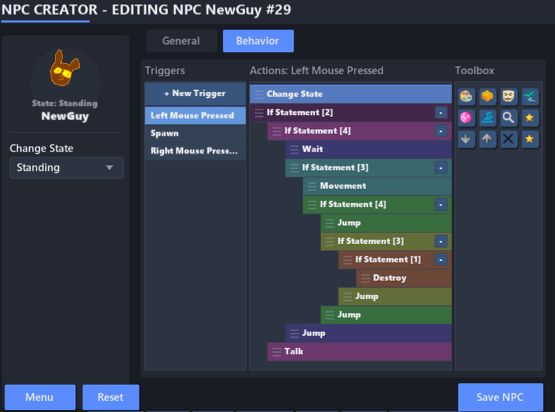The image size is (555, 412).
Task: Collapse the If Statement [1] block
Action: [441, 259]
